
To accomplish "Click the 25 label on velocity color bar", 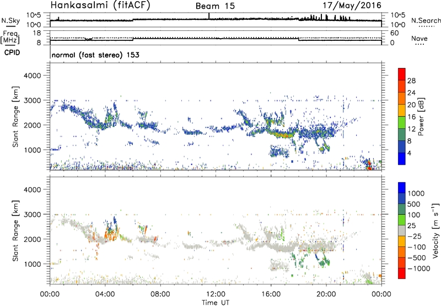I will pyautogui.click(x=412, y=226).
